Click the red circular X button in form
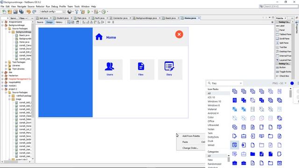 coord(179,34)
